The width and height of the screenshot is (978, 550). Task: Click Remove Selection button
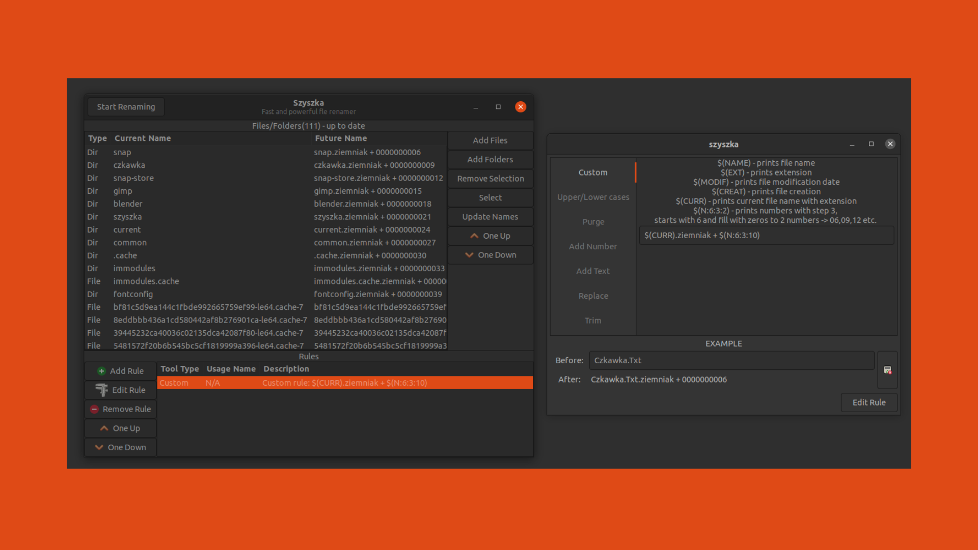coord(490,179)
